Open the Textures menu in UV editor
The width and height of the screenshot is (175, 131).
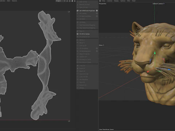coord(14,1)
